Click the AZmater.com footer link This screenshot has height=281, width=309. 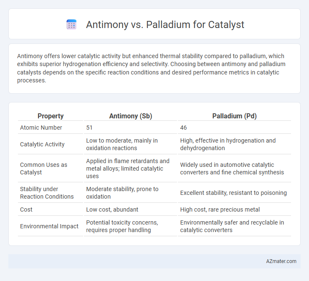[x=281, y=261]
